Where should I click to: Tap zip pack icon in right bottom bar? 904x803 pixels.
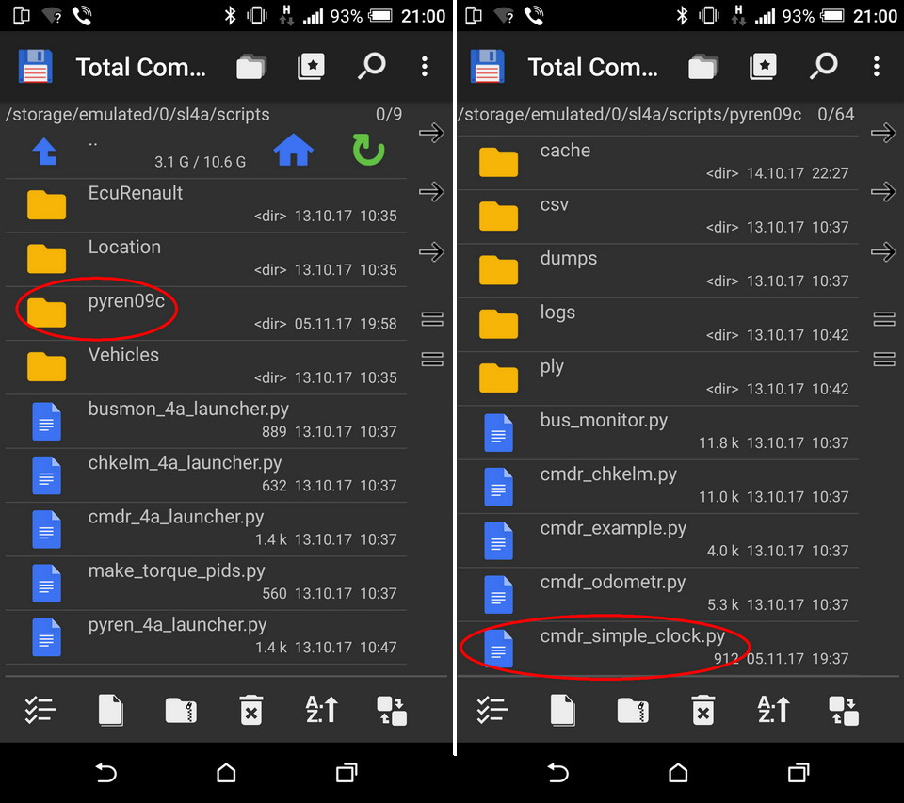633,710
